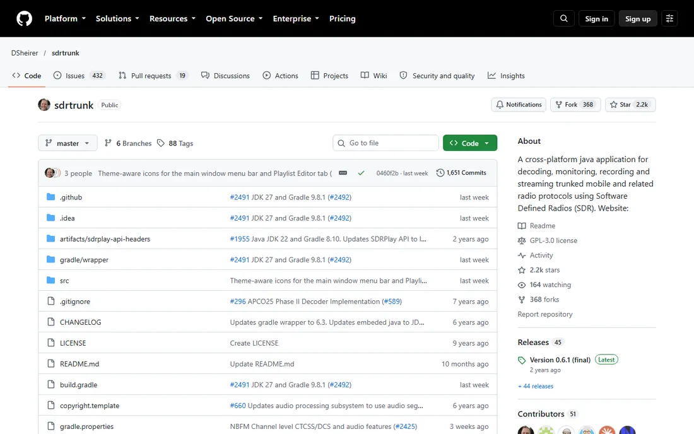This screenshot has height=434, width=694.
Task: Open the master branch selector dropdown
Action: (68, 143)
